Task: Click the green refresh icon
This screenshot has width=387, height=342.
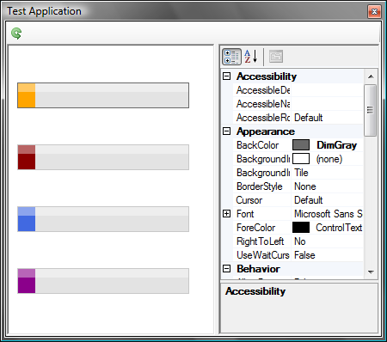Action: [16, 34]
